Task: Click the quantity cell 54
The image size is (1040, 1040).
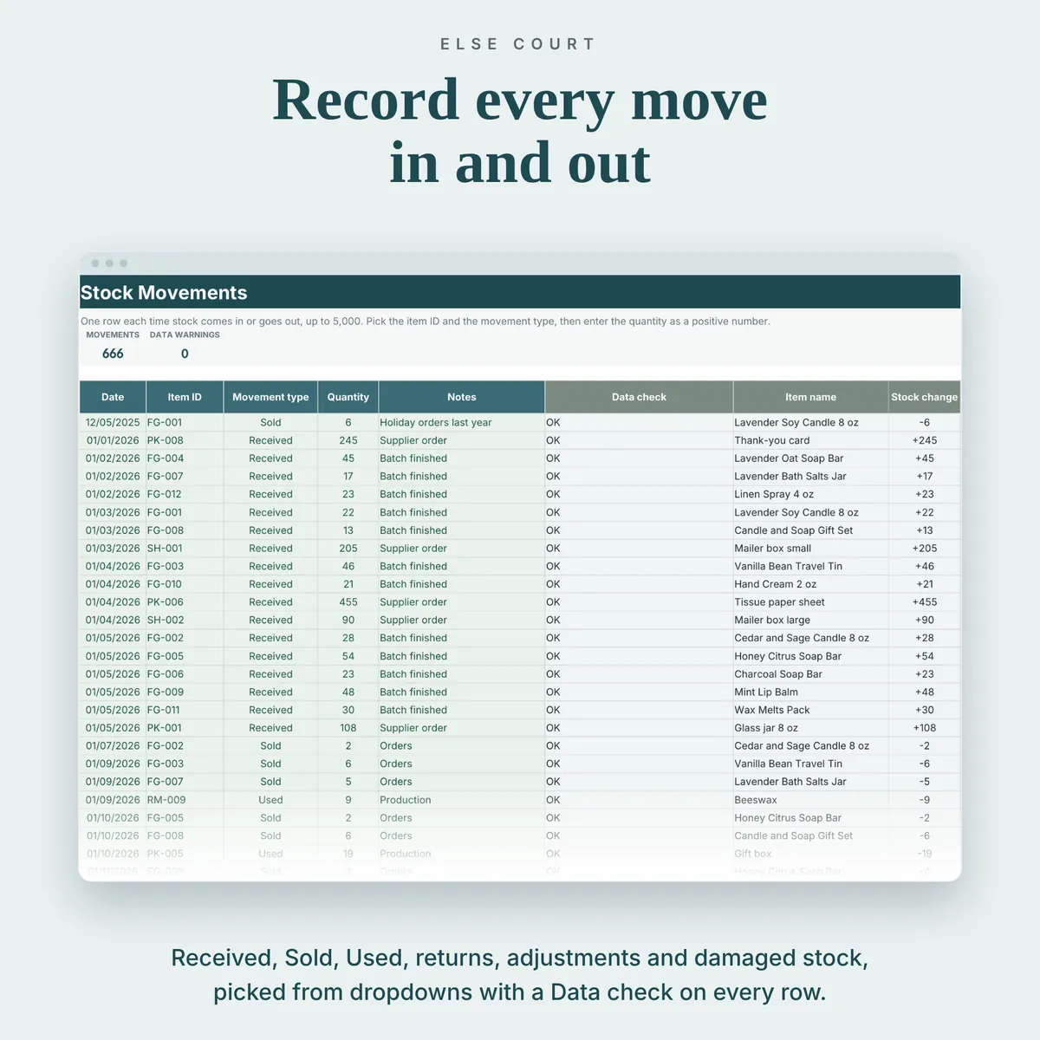Action: tap(348, 656)
